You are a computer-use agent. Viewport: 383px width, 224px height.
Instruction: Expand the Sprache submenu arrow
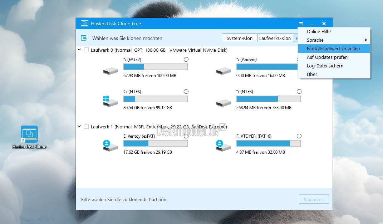tap(366, 40)
